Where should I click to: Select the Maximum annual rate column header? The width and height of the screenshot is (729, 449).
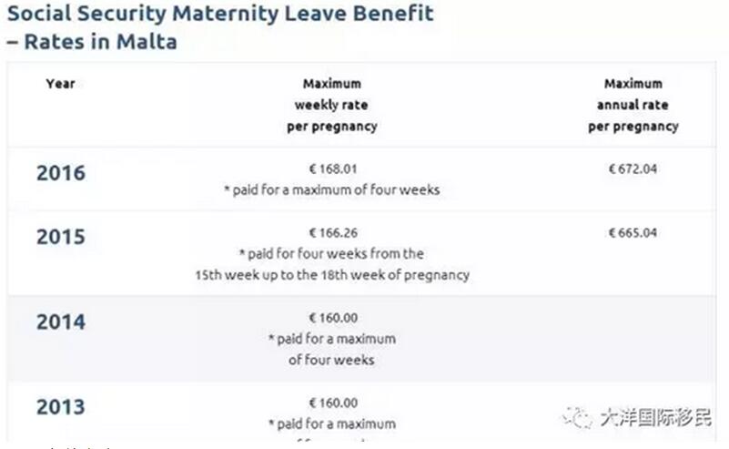coord(633,105)
